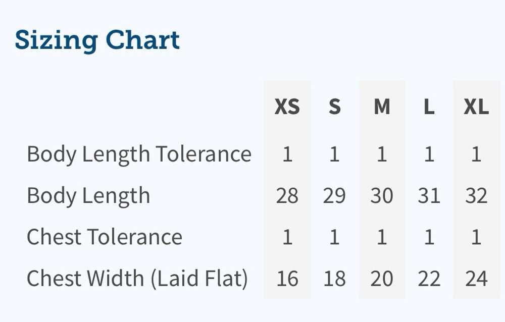Viewport: 505px width, 322px height.
Task: Select the S body length value 29
Action: pyautogui.click(x=334, y=195)
